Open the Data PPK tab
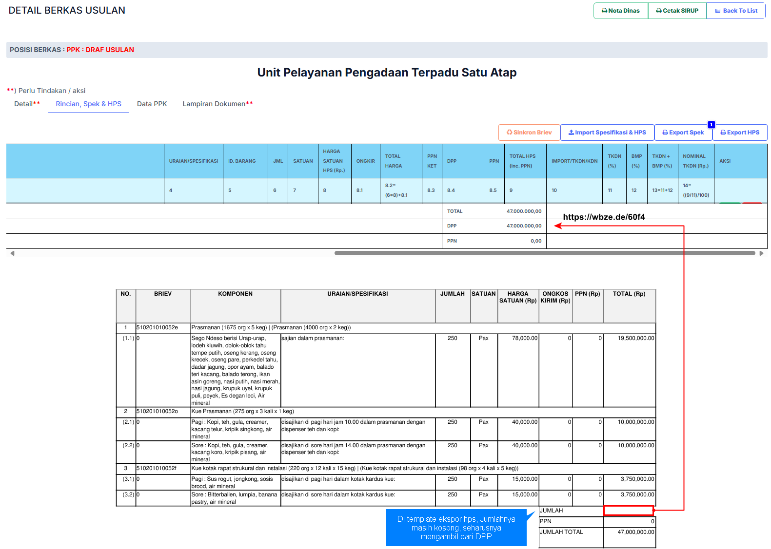This screenshot has width=771, height=549. coord(152,104)
